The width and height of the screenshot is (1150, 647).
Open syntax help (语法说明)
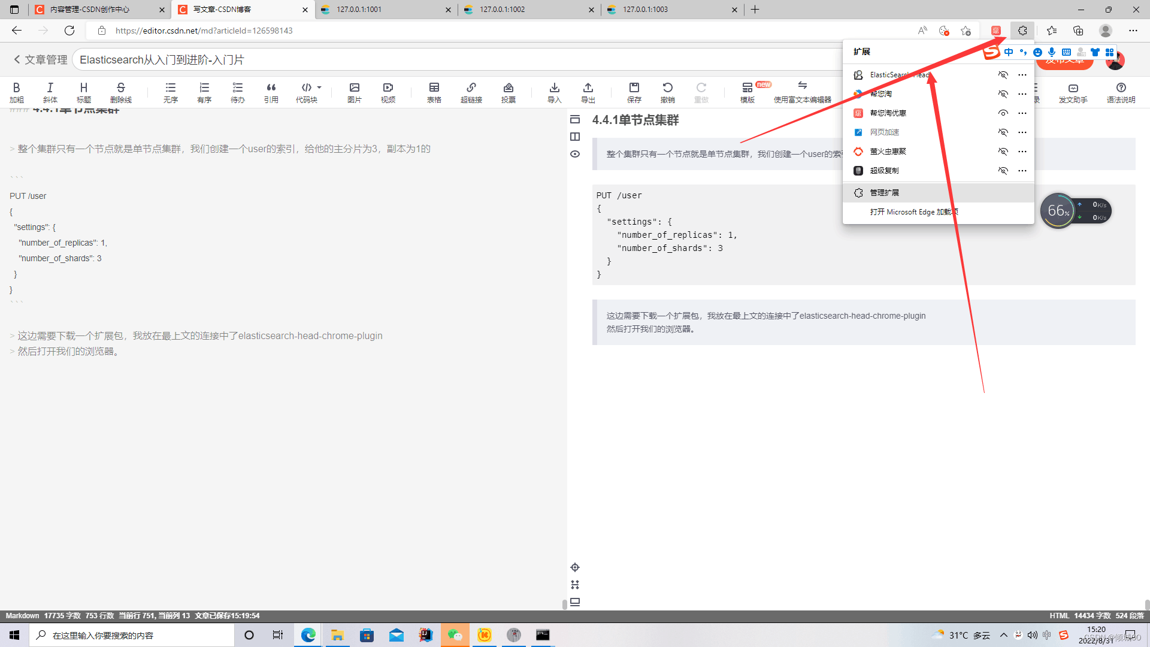(1121, 92)
